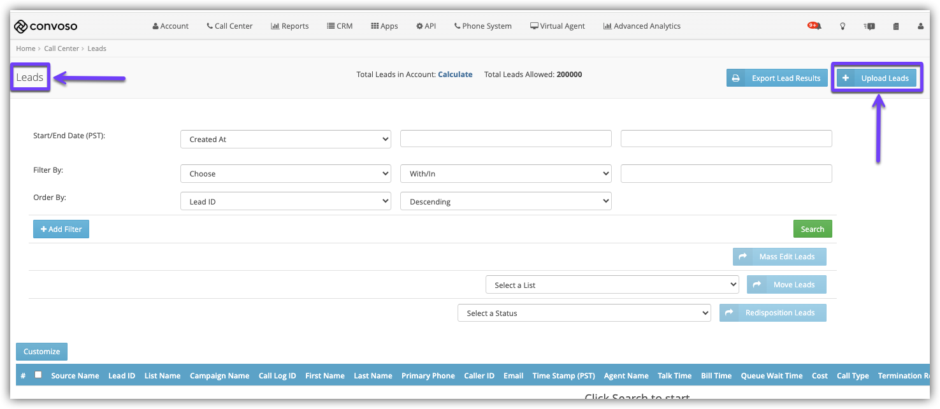Screen dimensions: 940x409
Task: Click the Convoso logo
Action: pos(46,26)
